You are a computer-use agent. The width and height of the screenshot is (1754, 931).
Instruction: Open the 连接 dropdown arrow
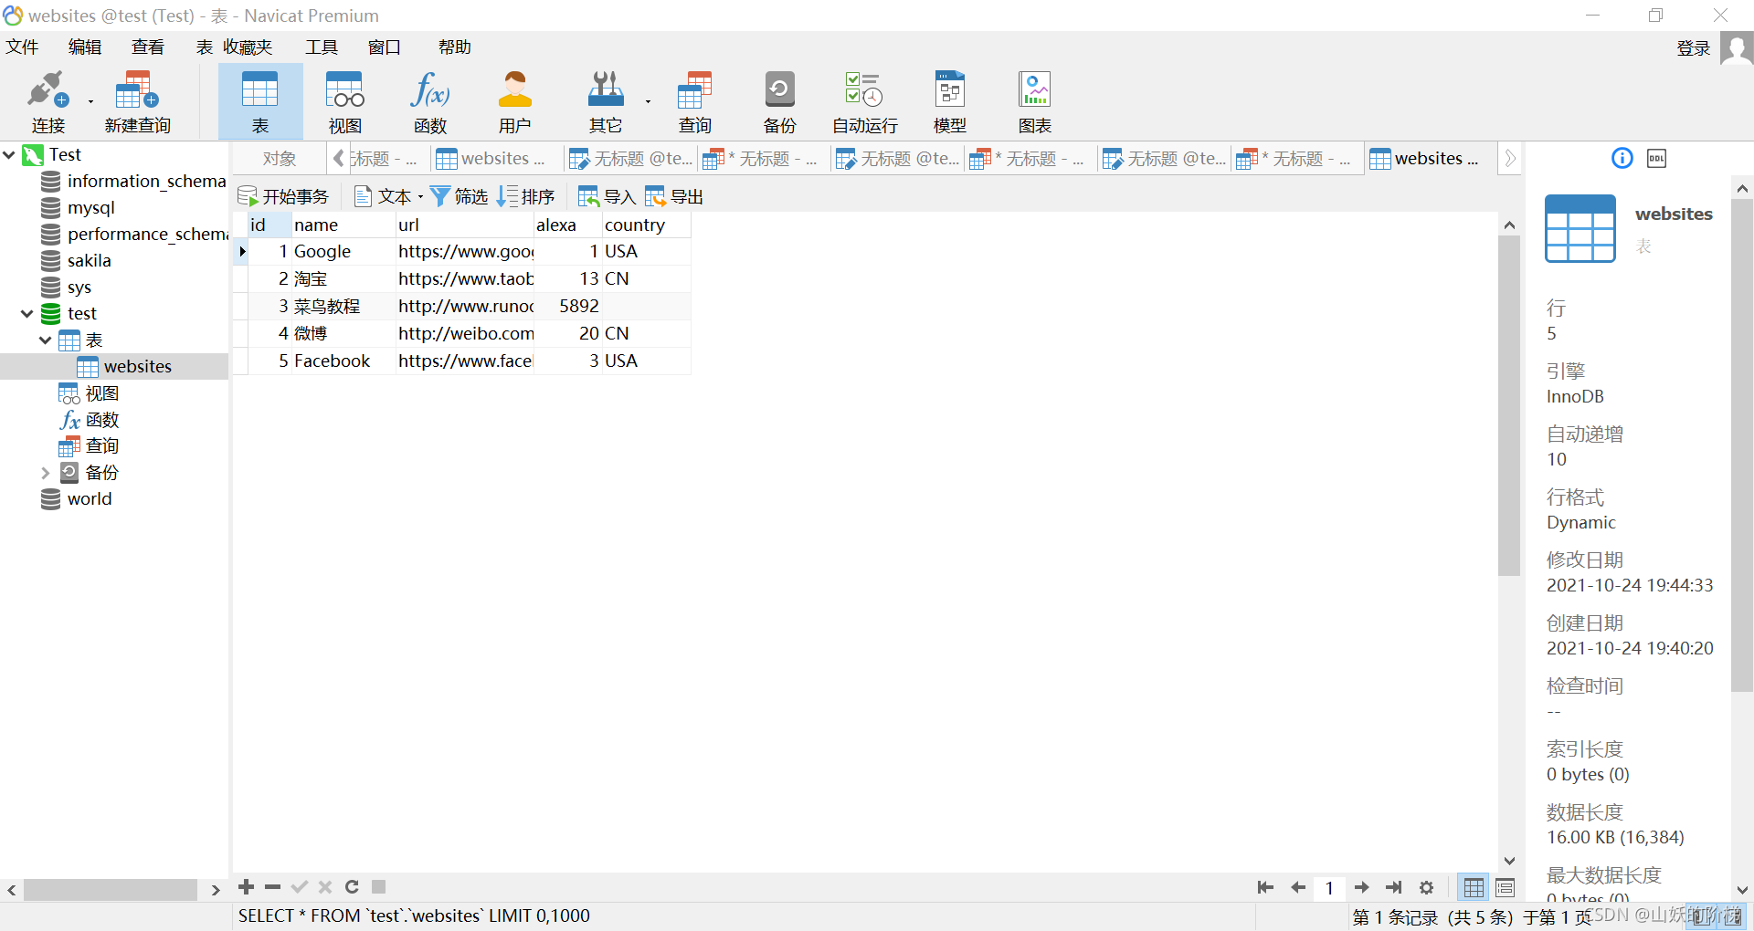tap(90, 102)
